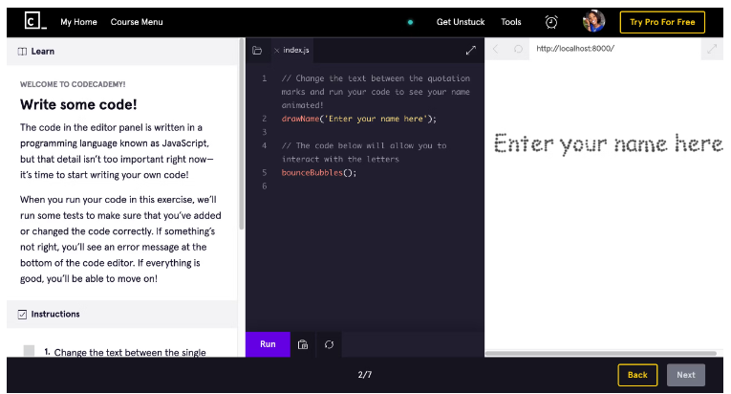Go to My Home
This screenshot has height=394, width=731.
(78, 22)
